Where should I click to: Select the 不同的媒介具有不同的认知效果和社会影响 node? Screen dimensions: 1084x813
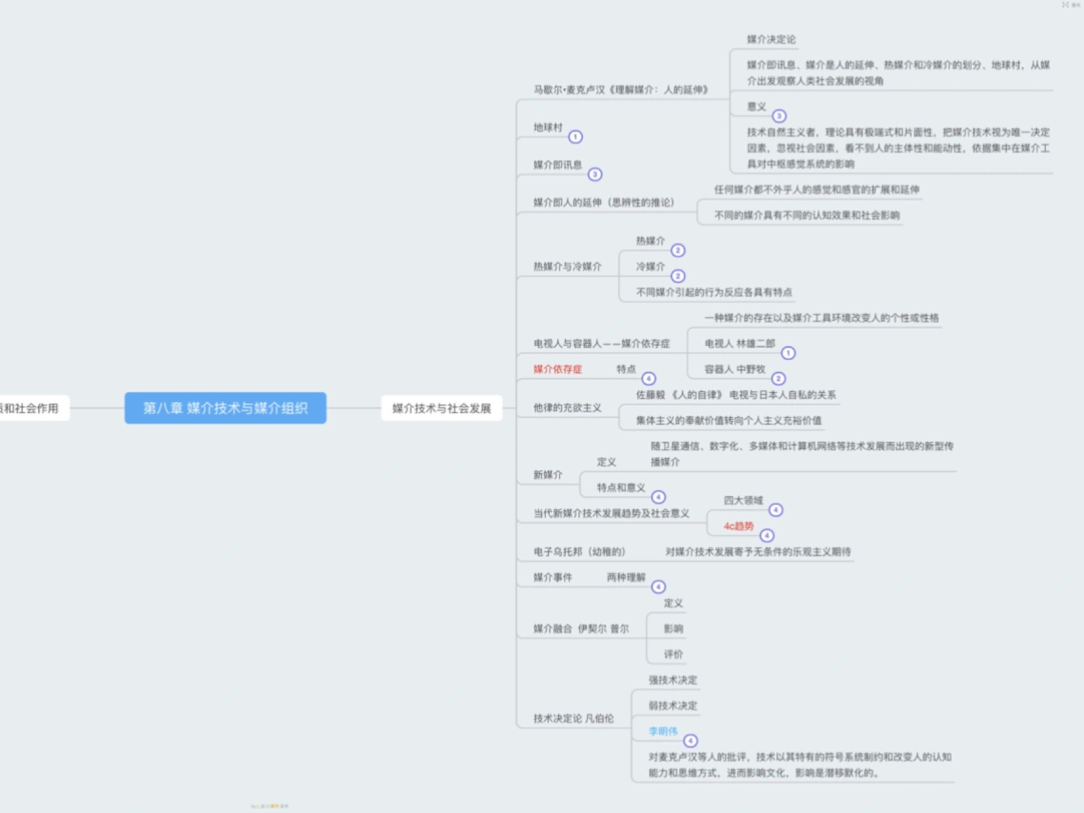click(x=806, y=215)
